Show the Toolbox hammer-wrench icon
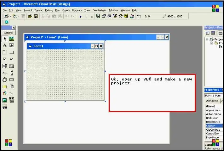224x151 pixels. tap(120, 16)
